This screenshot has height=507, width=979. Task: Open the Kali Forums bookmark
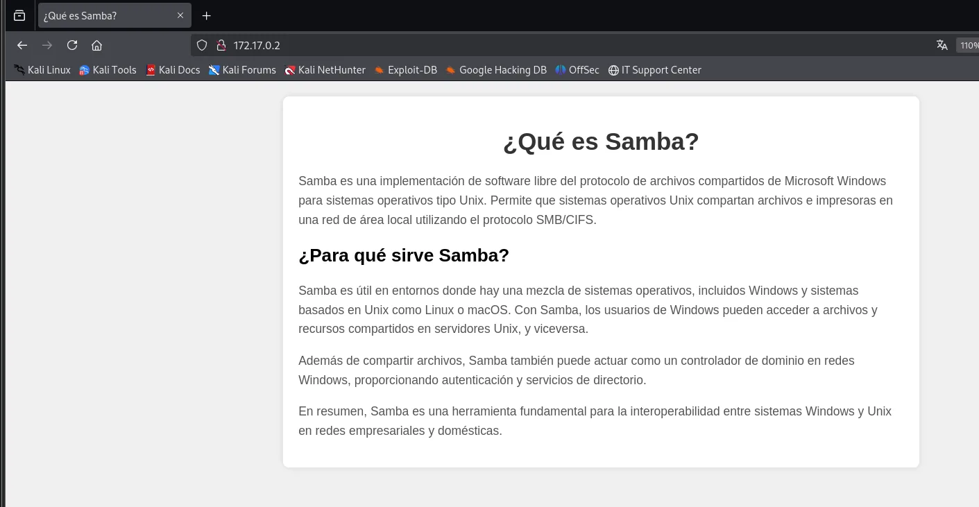point(242,70)
